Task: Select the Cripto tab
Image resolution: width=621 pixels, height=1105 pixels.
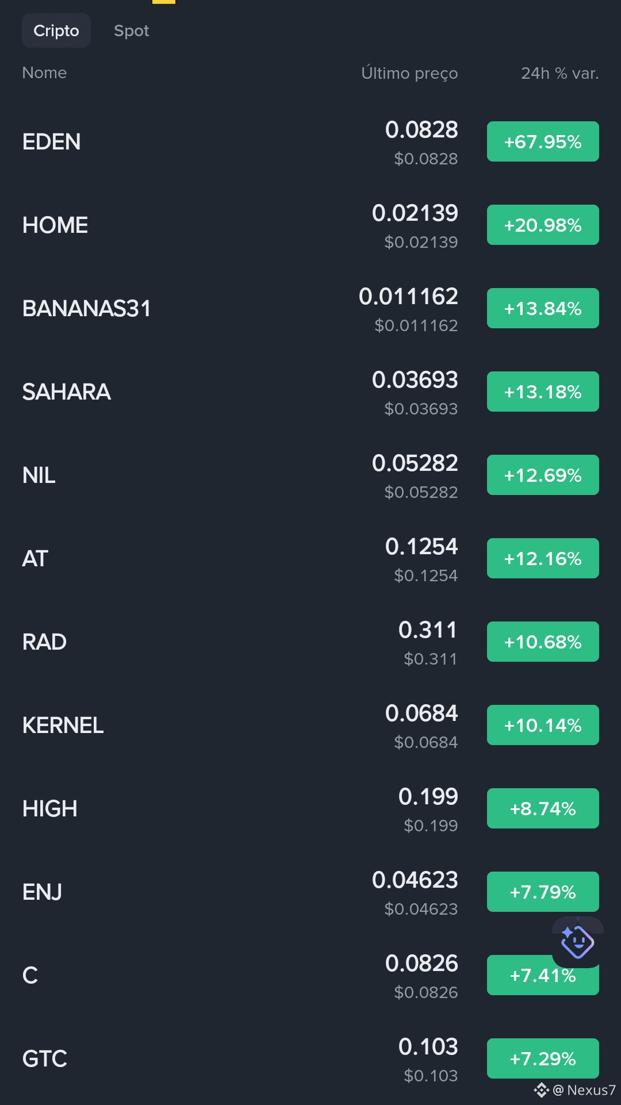Action: pos(56,30)
